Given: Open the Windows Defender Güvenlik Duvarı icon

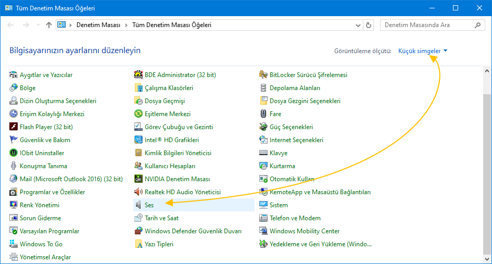Looking at the screenshot, I should (x=138, y=231).
